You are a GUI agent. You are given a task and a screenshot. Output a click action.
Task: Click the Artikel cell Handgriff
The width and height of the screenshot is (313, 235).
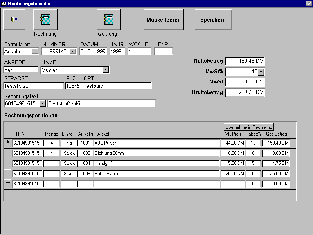157,163
